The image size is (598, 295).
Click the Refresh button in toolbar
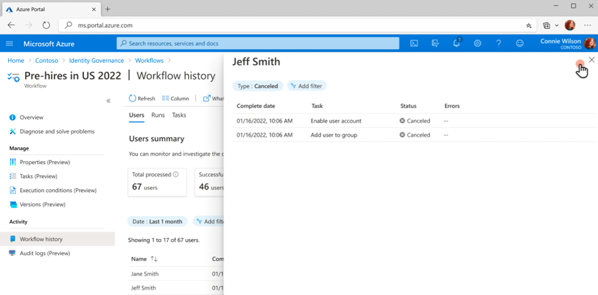(142, 99)
